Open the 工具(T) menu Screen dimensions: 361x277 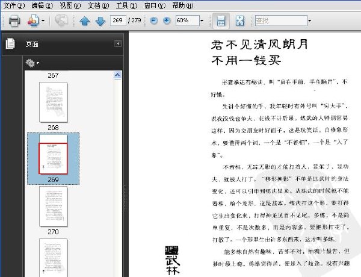point(126,5)
